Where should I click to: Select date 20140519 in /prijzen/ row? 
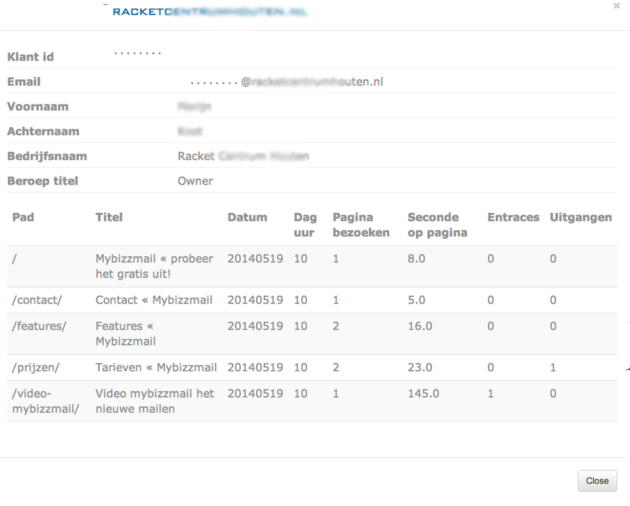click(255, 368)
